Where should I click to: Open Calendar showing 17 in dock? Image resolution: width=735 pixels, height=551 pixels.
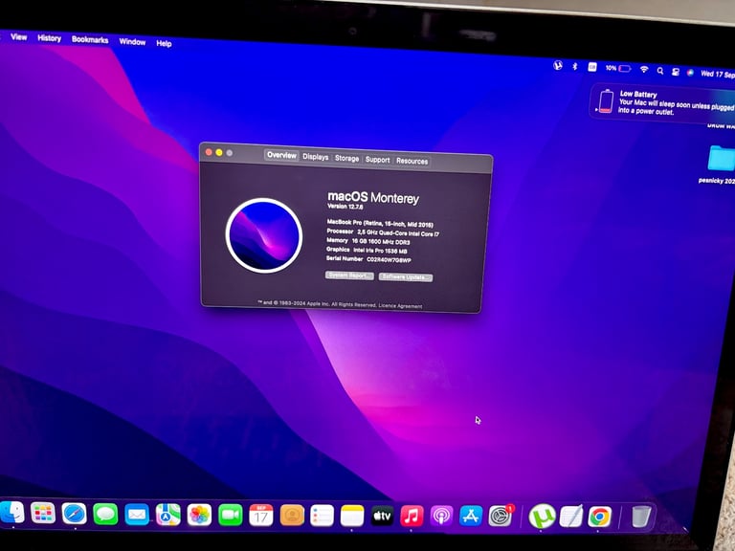coord(261,516)
